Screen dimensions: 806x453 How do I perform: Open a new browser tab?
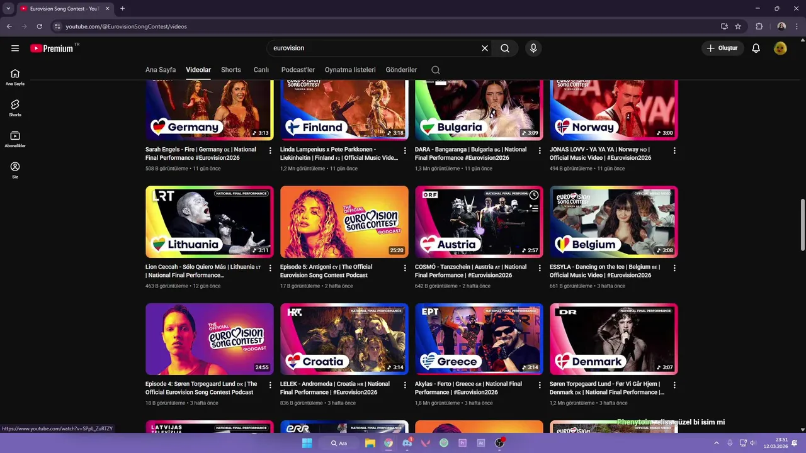coord(122,8)
